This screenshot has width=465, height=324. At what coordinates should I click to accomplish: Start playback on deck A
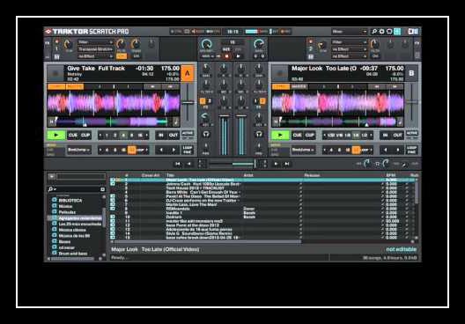tap(56, 136)
